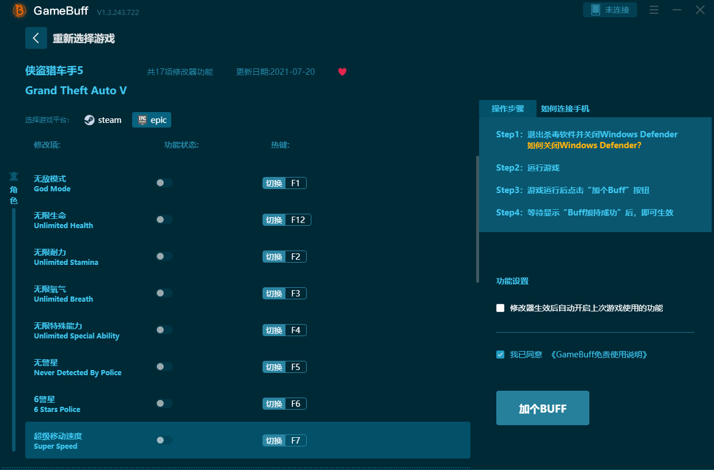
Task: Click 侠盗猎车手5 game name
Action: (54, 71)
